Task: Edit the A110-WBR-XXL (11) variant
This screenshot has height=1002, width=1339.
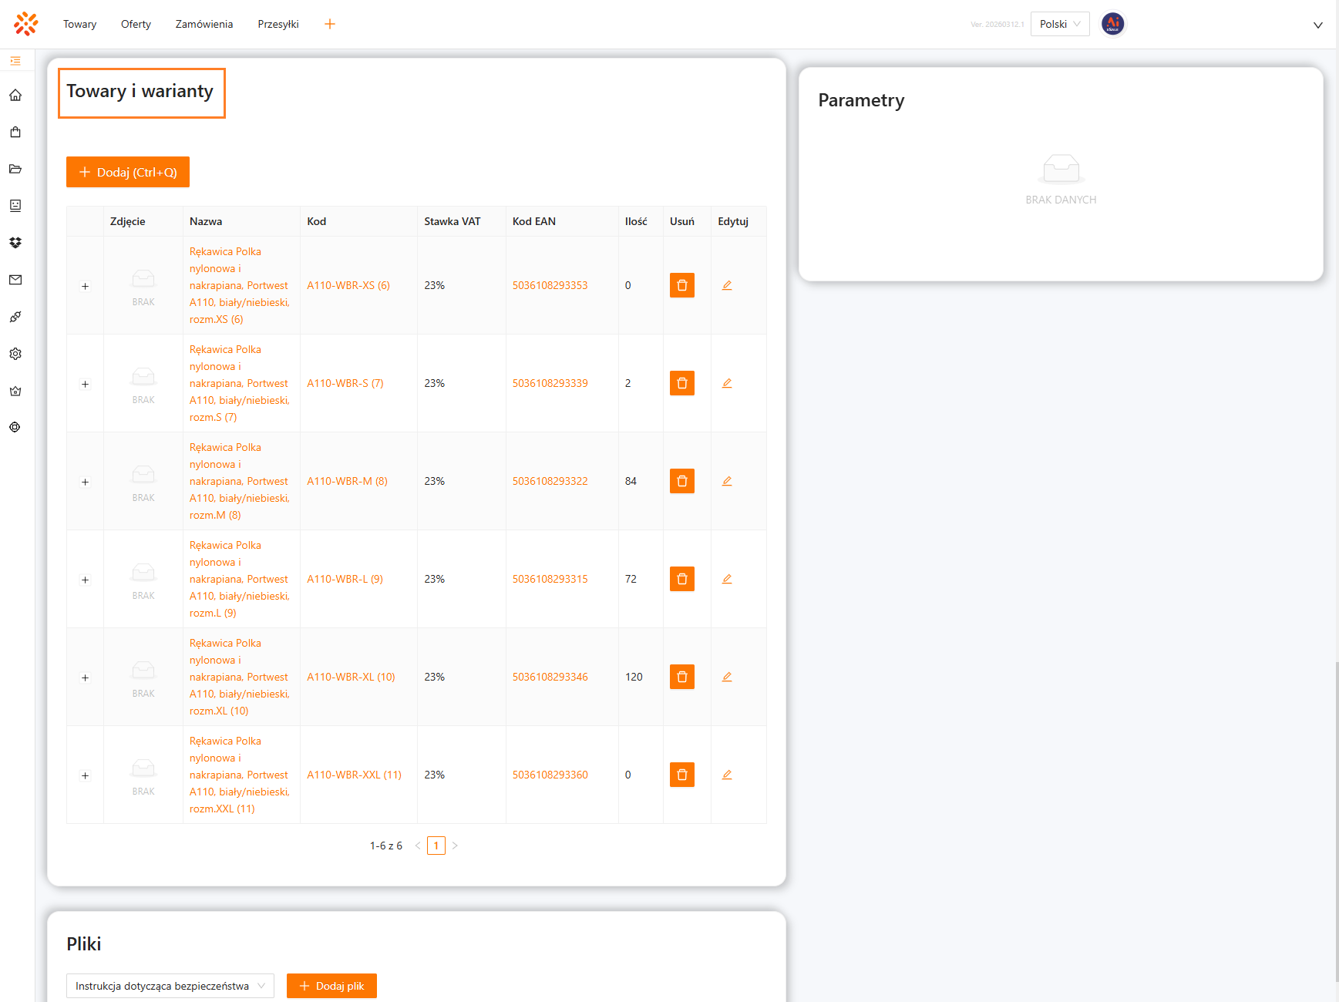Action: point(726,775)
